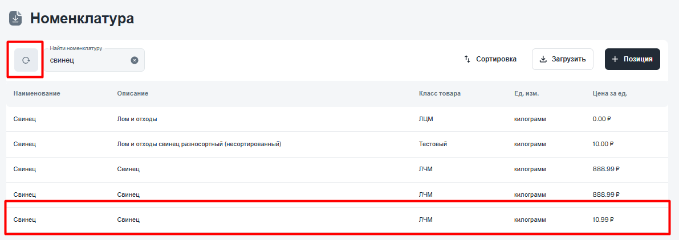Click the Номенклатура page title

[x=82, y=18]
